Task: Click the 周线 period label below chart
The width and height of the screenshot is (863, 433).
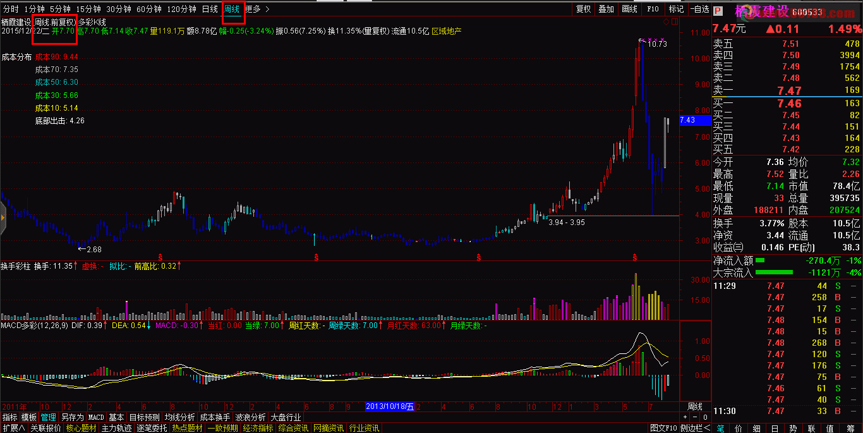Action: [695, 406]
